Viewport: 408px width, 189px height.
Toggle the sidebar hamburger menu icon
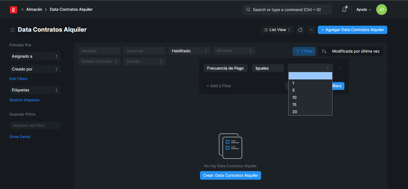coord(13,30)
